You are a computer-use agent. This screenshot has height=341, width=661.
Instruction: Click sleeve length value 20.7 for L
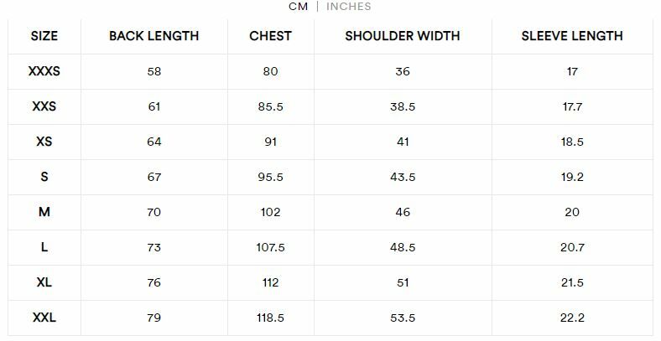pyautogui.click(x=572, y=247)
